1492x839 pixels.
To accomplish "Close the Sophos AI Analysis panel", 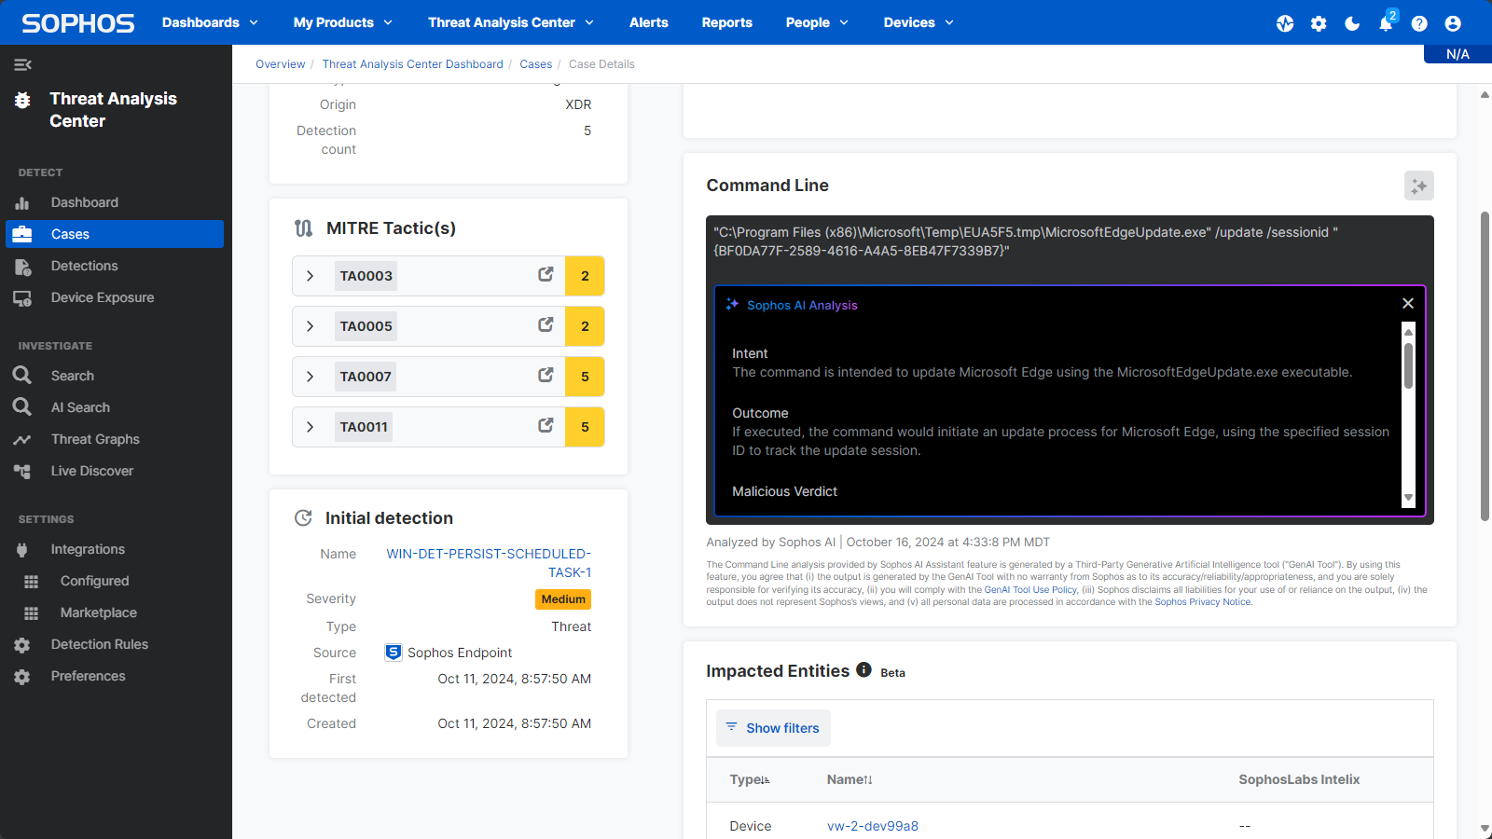I will [x=1408, y=304].
